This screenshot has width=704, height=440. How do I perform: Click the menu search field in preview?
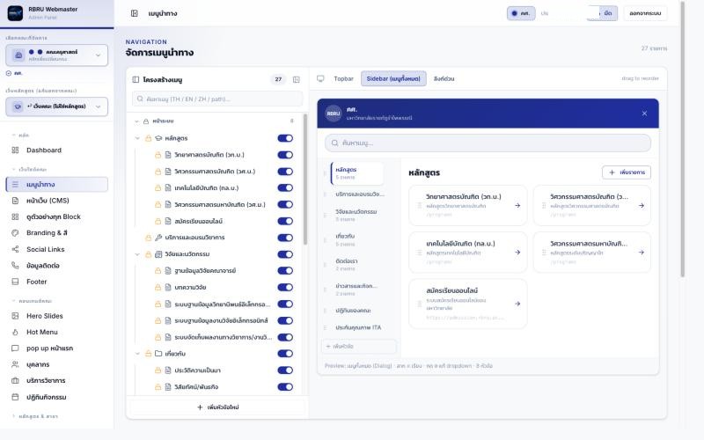pyautogui.click(x=488, y=143)
